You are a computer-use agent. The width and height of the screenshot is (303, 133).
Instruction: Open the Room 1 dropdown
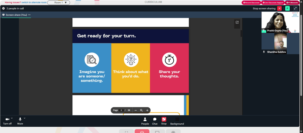58,3
